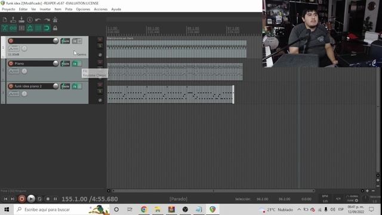Click envelope/trim button on Piano track
Screen dimensions: 382x215
14,71
